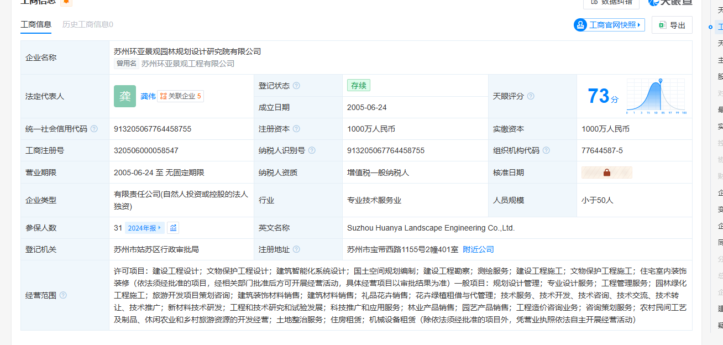
Task: Open 附近公司 nearby companies link
Action: point(478,249)
